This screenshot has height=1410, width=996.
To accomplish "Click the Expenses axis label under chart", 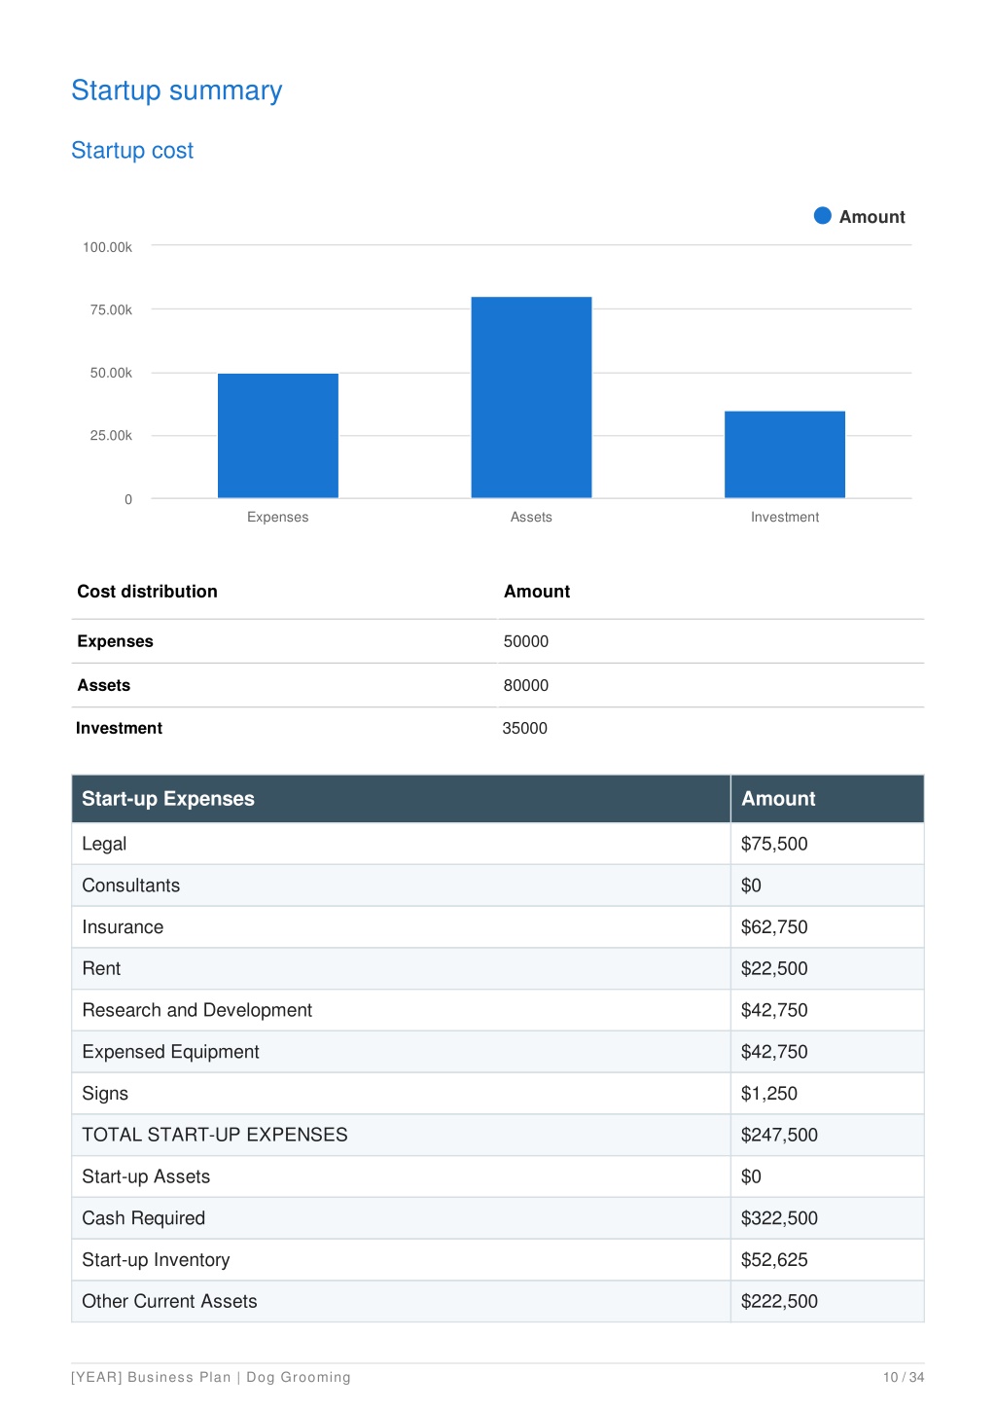I will pos(278,517).
